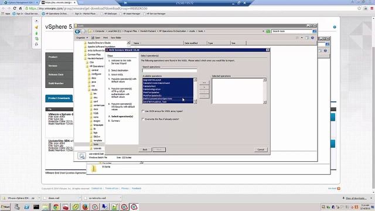Viewport: 375px width, 211px height.
Task: Go forward in Explorer window
Action: coord(83,31)
